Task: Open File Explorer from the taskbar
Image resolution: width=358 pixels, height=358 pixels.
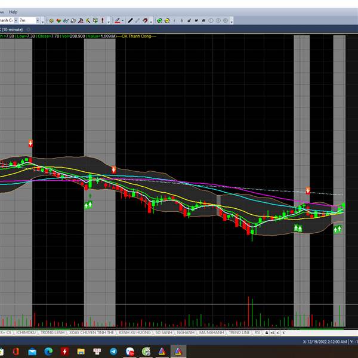Action: [x=81, y=351]
